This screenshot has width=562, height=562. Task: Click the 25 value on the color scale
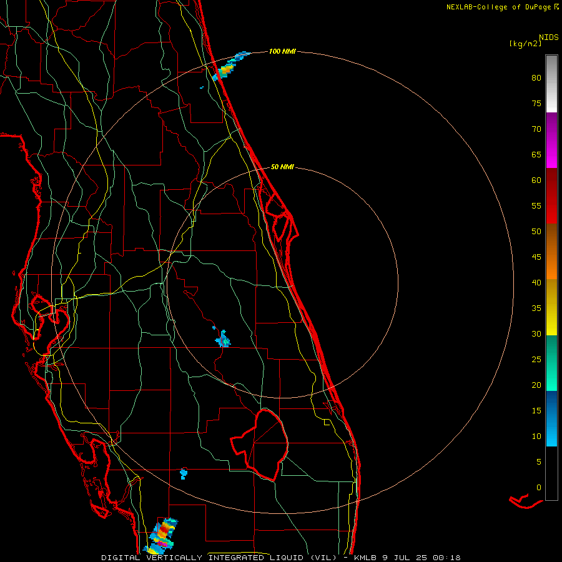point(536,360)
